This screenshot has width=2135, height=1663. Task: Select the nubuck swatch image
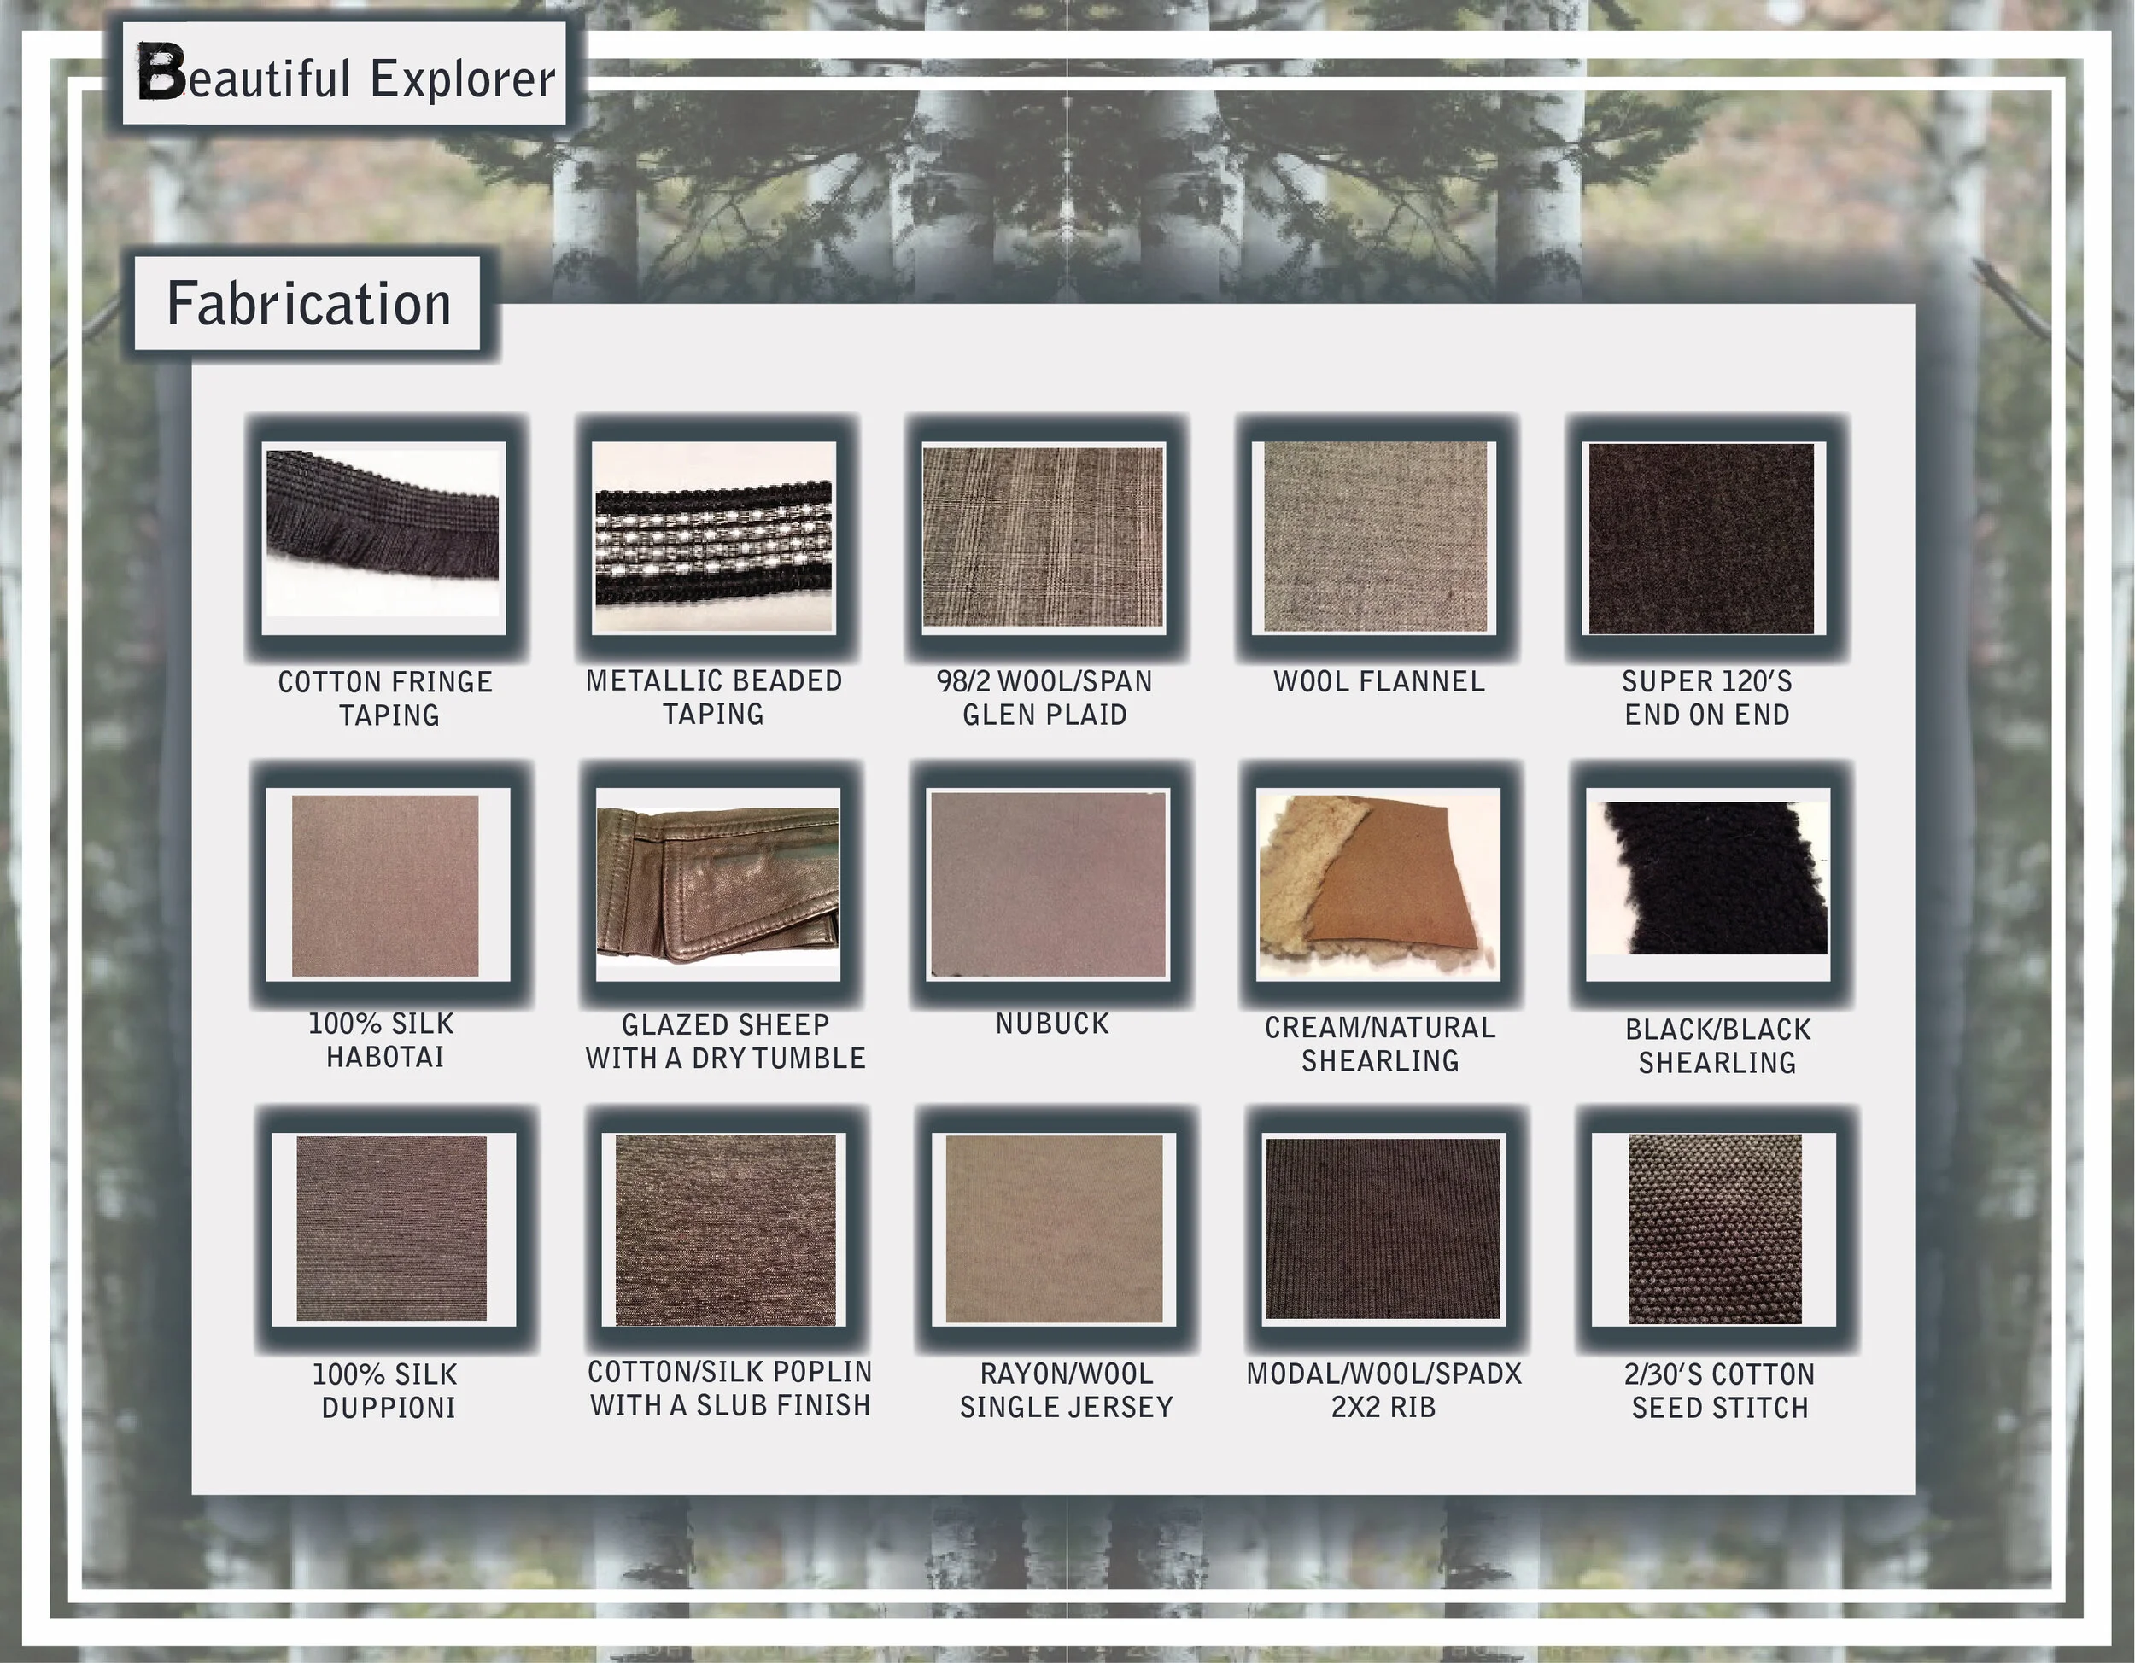(x=1048, y=884)
